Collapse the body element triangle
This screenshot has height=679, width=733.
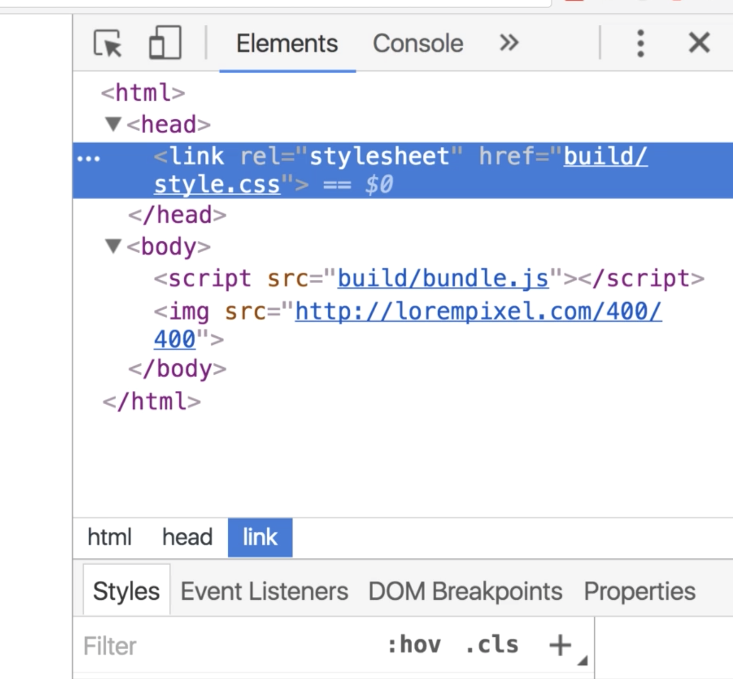click(x=113, y=246)
